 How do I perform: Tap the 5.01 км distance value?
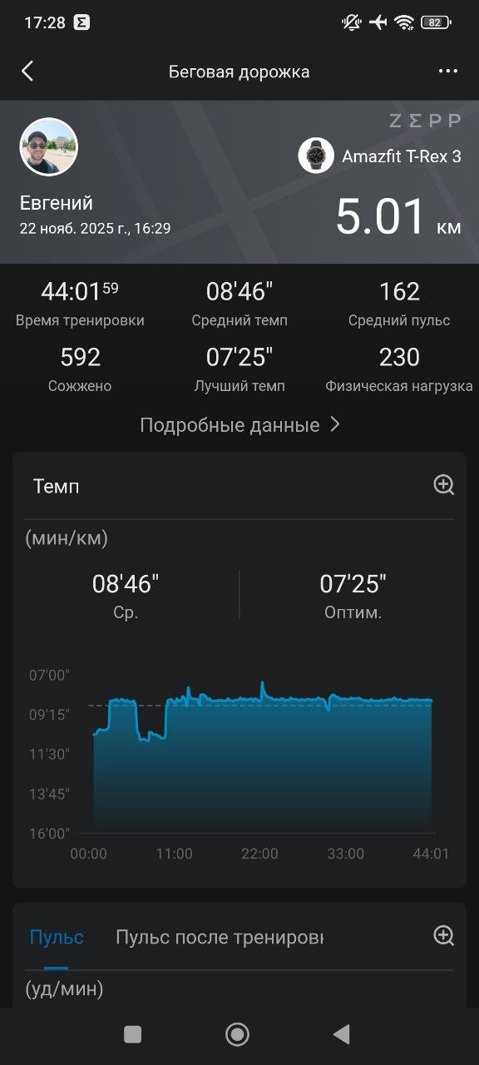[x=398, y=217]
